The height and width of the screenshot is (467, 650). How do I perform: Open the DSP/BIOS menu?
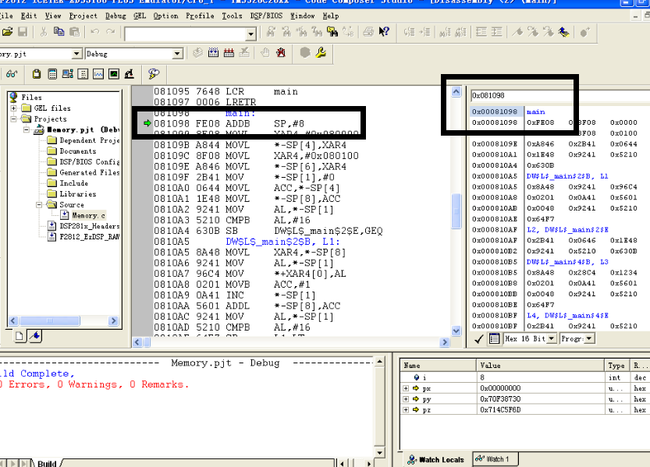tap(266, 16)
